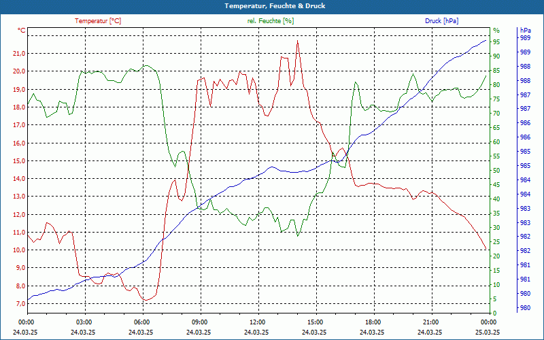This screenshot has width=544, height=340.
Task: Click the green "65" humidity axis value
Action: (x=496, y=128)
